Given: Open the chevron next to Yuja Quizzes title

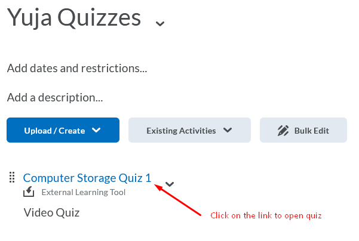Looking at the screenshot, I should coord(159,23).
